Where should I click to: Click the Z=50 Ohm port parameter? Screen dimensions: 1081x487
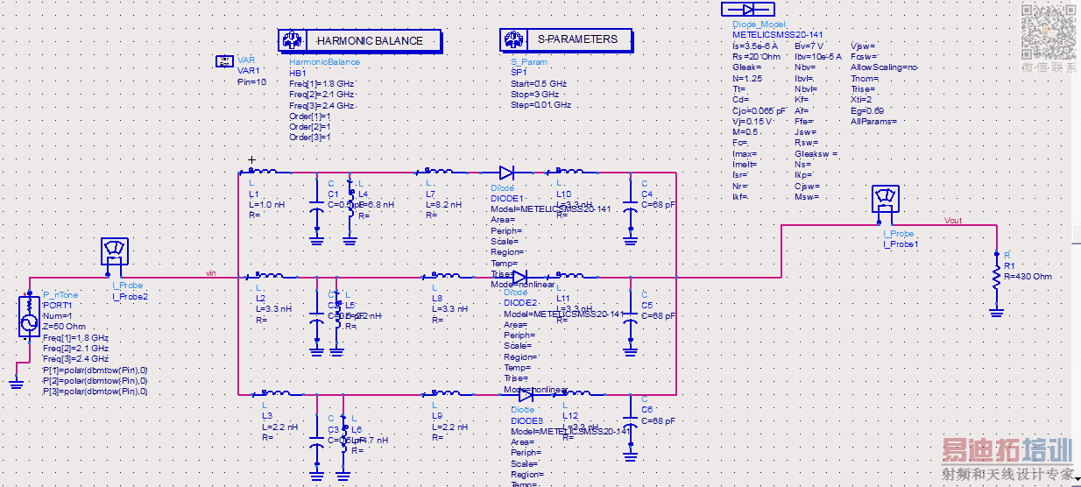(x=64, y=326)
